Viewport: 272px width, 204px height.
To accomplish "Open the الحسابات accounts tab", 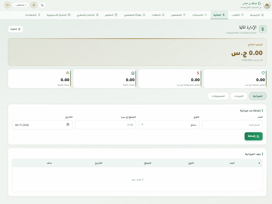I will point(200,15).
